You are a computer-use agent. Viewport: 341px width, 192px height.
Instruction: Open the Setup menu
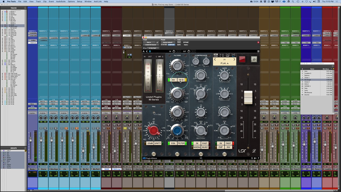[x=80, y=2]
